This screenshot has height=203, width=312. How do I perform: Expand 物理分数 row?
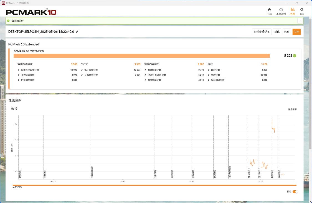coord(209,75)
